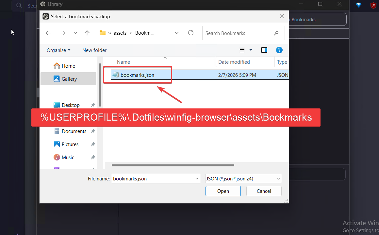Viewport: 379px width, 235px height.
Task: Click the Up one level arrow
Action: 87,33
